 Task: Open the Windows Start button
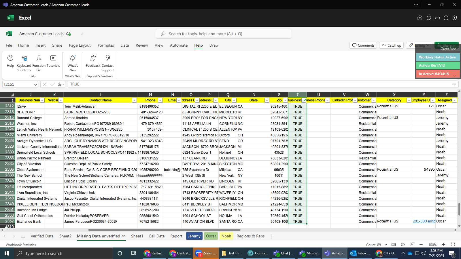tap(7, 253)
